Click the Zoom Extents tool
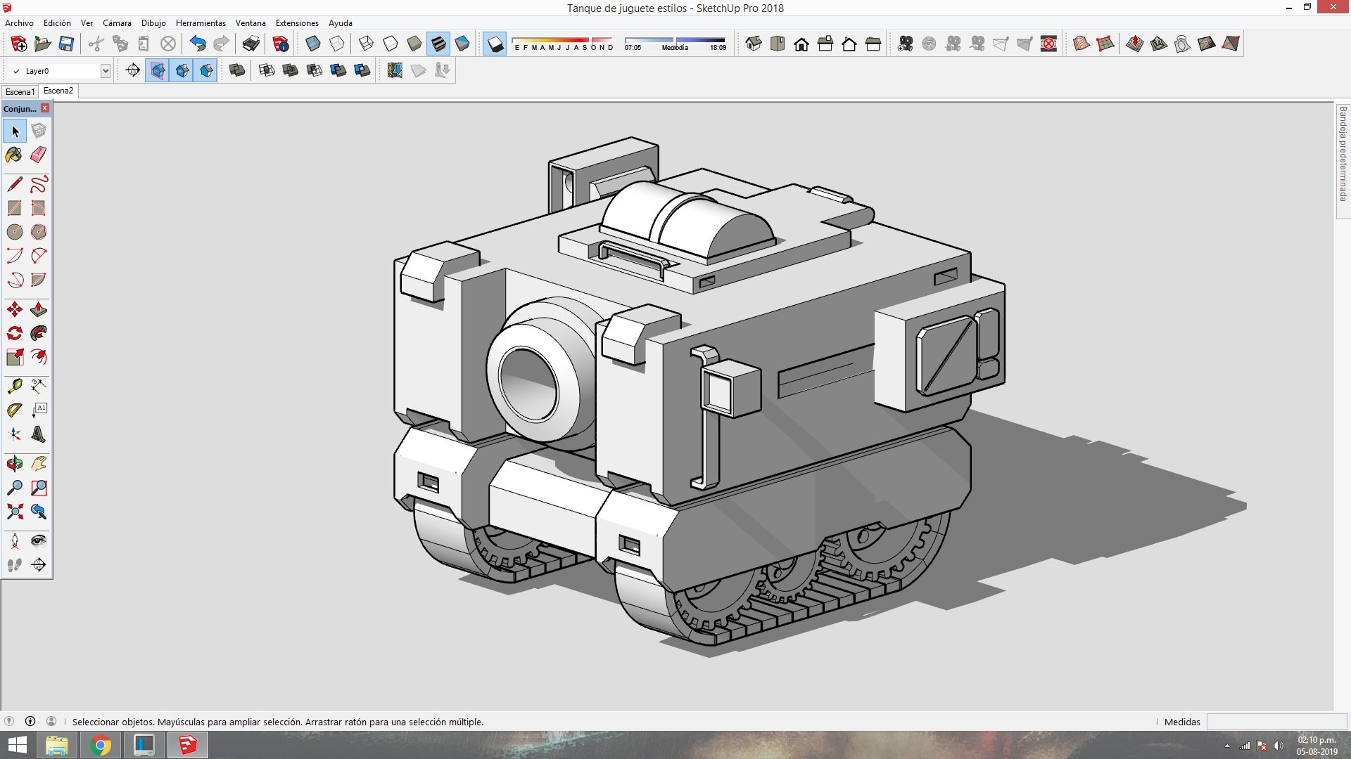1351x759 pixels. pyautogui.click(x=14, y=512)
